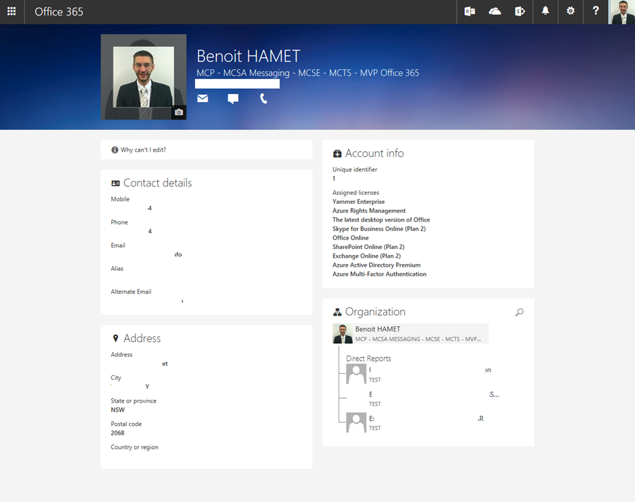Image resolution: width=635 pixels, height=502 pixels.
Task: Open OneDrive cloud icon in header
Action: [x=495, y=12]
